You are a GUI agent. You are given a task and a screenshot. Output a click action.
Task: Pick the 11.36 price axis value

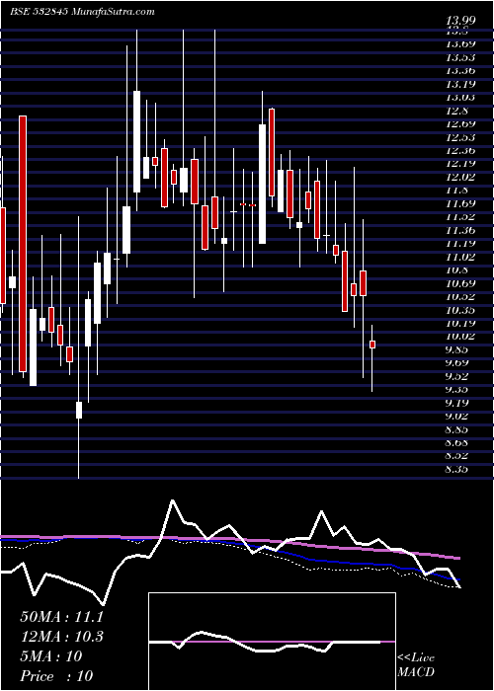pos(459,230)
